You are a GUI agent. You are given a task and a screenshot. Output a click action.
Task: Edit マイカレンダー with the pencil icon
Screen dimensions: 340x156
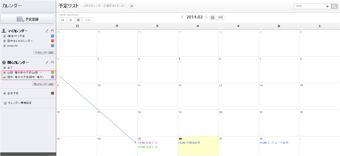pos(47,31)
